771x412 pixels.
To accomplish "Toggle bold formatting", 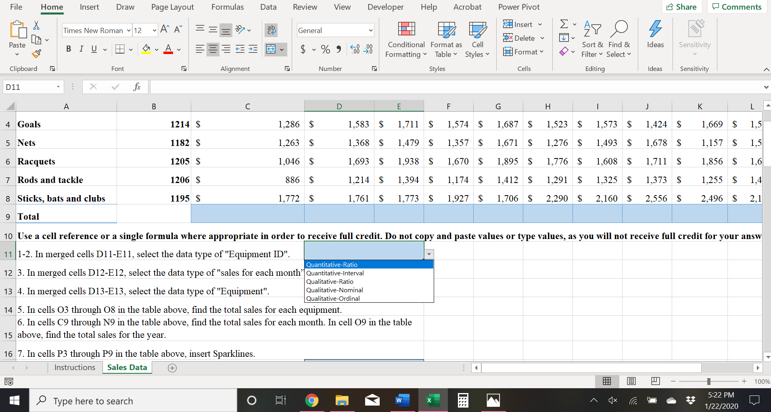I will 68,49.
